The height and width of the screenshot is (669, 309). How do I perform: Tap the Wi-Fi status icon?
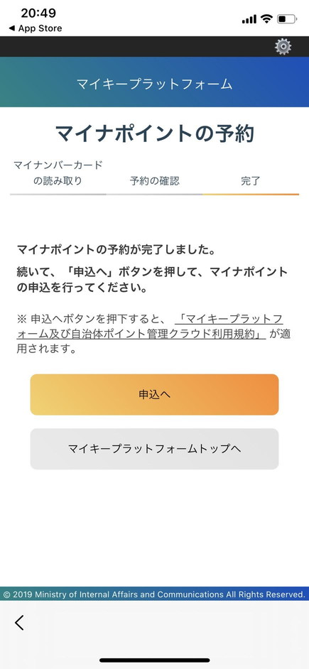click(x=267, y=18)
